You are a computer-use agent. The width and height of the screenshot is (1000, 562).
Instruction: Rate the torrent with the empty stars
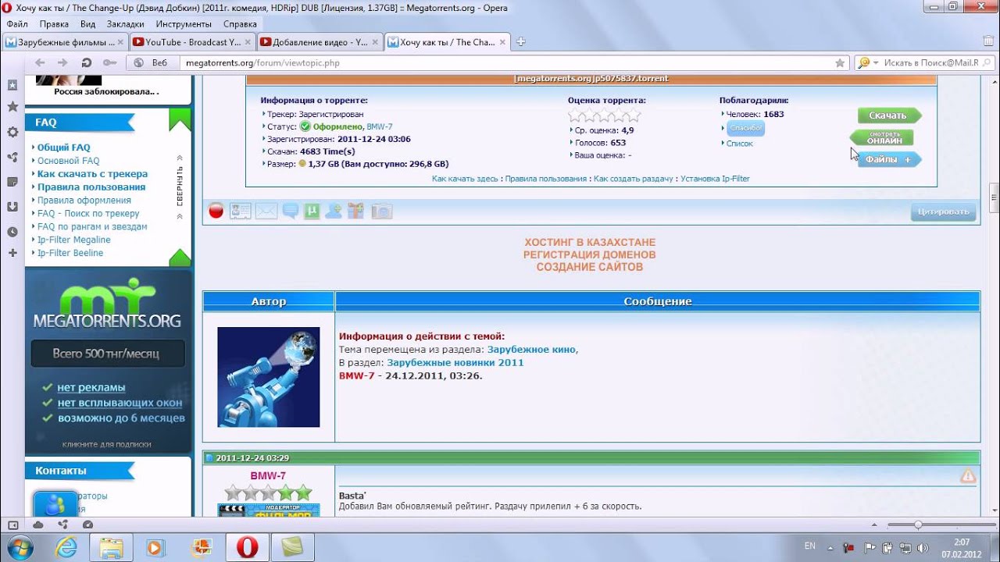tap(605, 116)
